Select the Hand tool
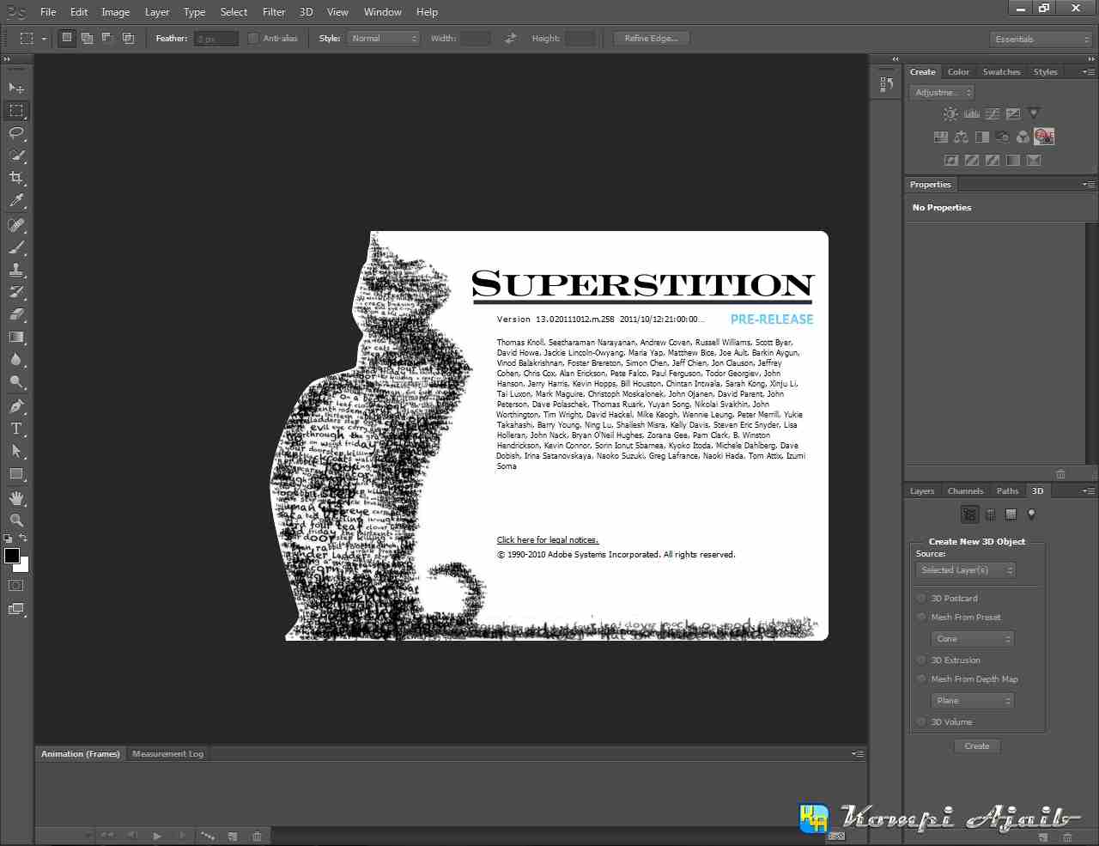Screen dimensions: 1099x846 click(16, 498)
